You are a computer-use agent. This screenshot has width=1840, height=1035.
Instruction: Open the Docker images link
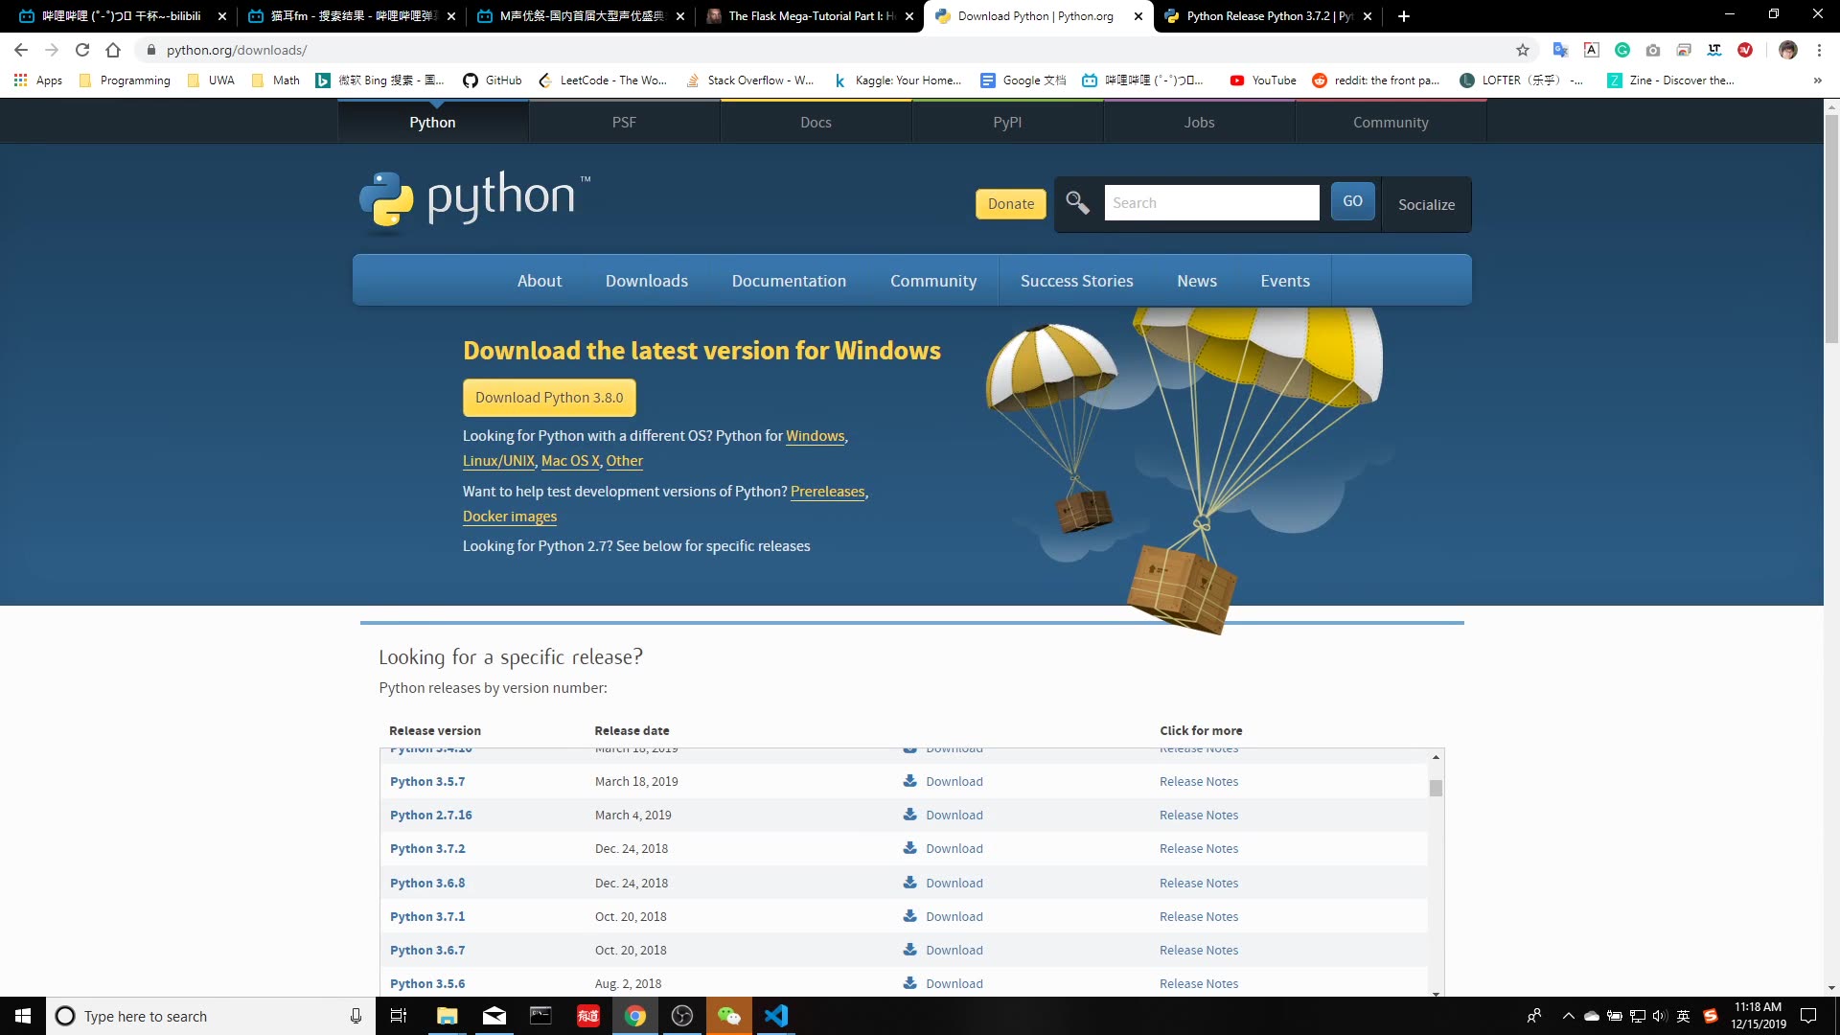coord(510,517)
